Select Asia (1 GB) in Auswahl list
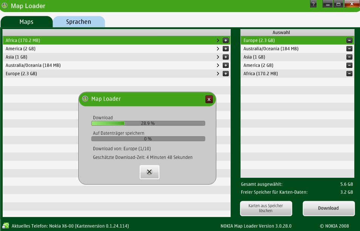 point(297,57)
